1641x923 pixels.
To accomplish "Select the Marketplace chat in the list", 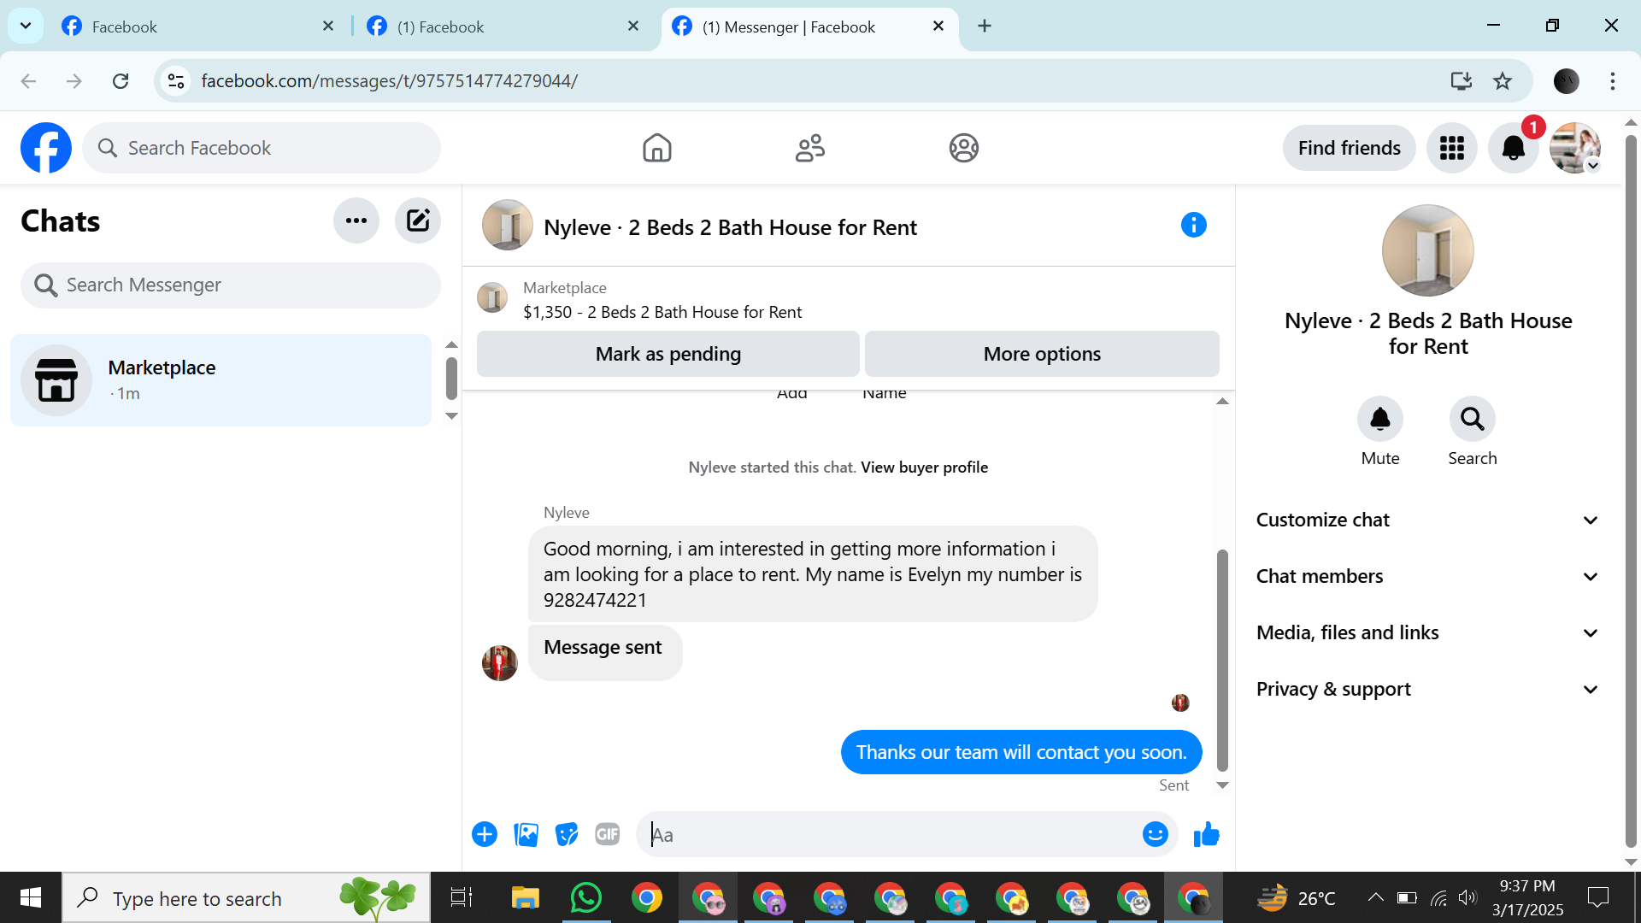I will tap(221, 380).
